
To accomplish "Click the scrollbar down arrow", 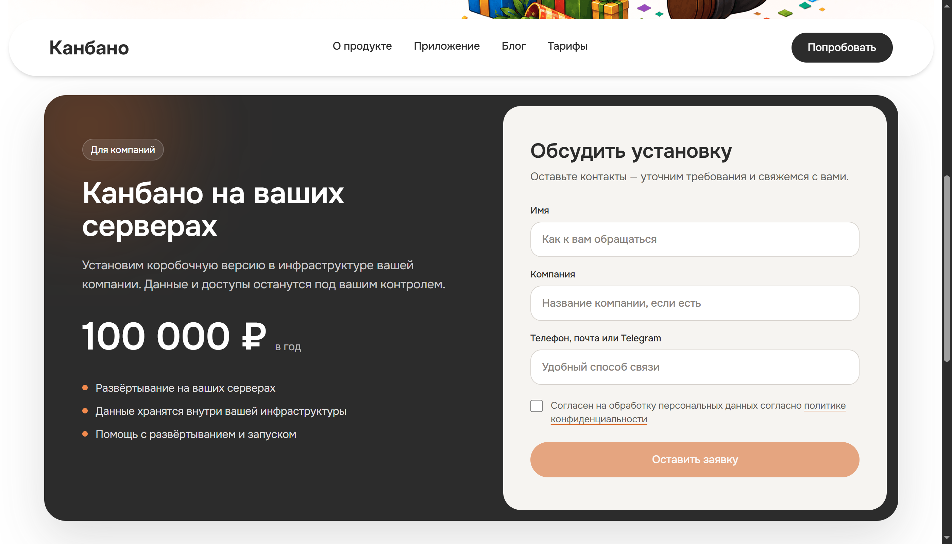I will 947,538.
